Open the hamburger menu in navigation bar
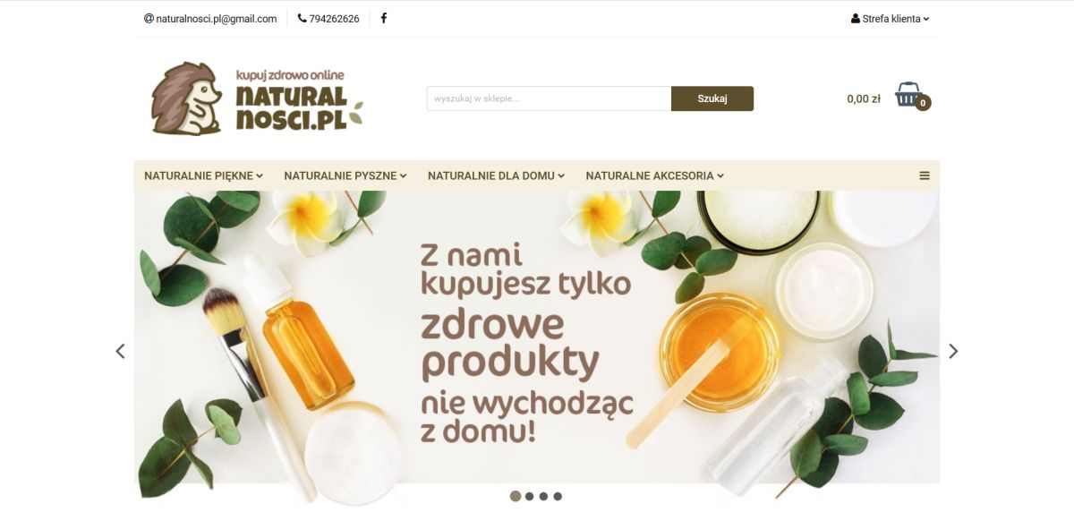This screenshot has height=512, width=1074. click(x=925, y=175)
